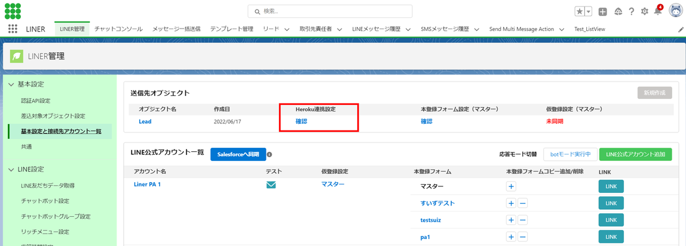Toggle the botモード実行中 button
This screenshot has height=246, width=686.
(570, 154)
